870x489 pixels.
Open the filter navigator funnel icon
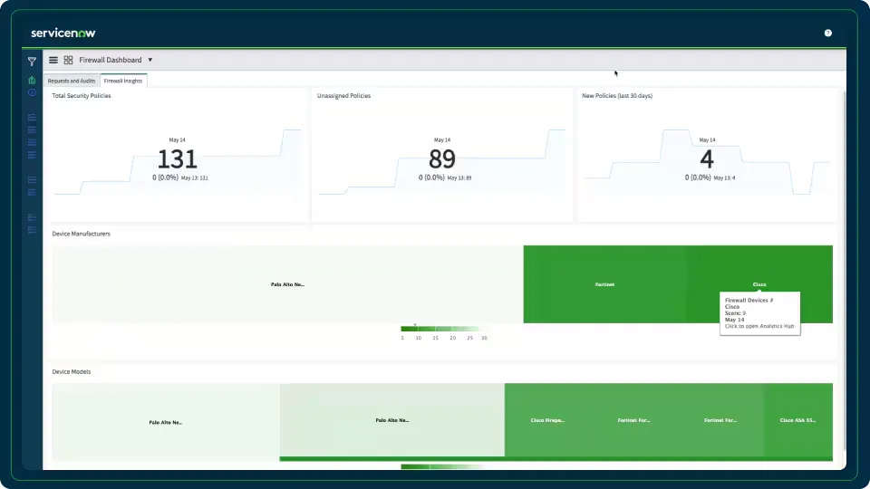[x=32, y=62]
